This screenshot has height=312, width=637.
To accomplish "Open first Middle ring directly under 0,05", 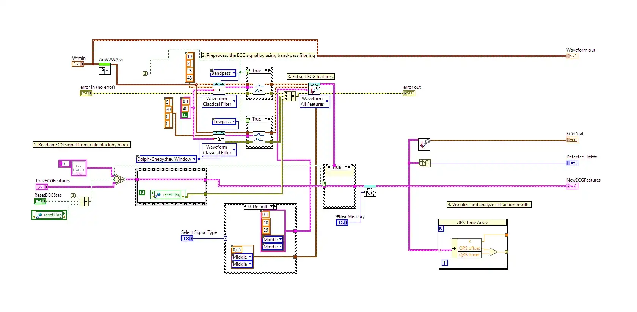I will (x=242, y=257).
